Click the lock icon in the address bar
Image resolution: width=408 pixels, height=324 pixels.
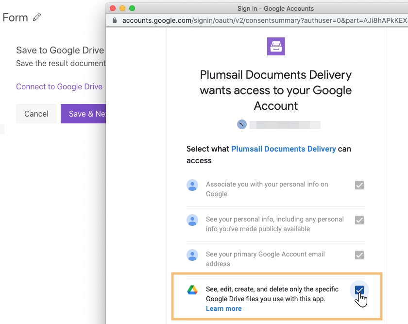(x=114, y=20)
